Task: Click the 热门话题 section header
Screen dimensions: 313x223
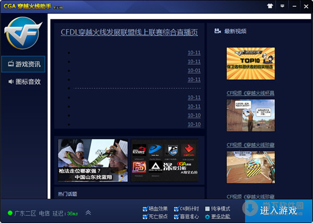Action: [x=67, y=194]
